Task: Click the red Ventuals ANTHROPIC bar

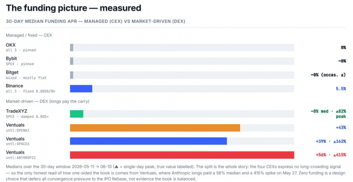Action: 182,155
